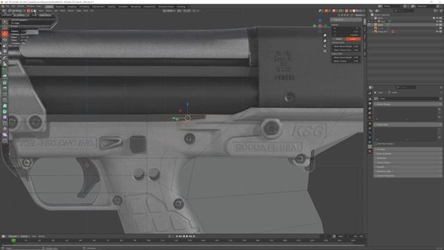
Task: Toggle first collection exclude checkbox in Outliner
Action: [x=434, y=18]
